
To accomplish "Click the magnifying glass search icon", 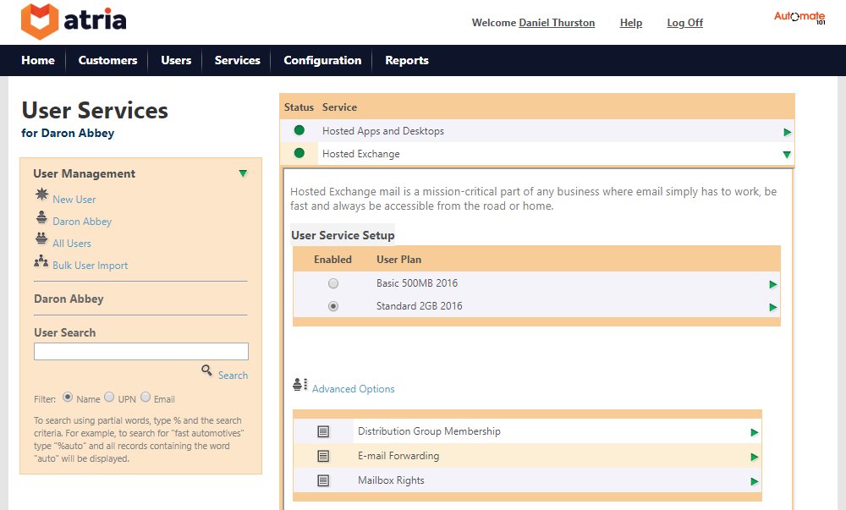I will click(x=206, y=370).
